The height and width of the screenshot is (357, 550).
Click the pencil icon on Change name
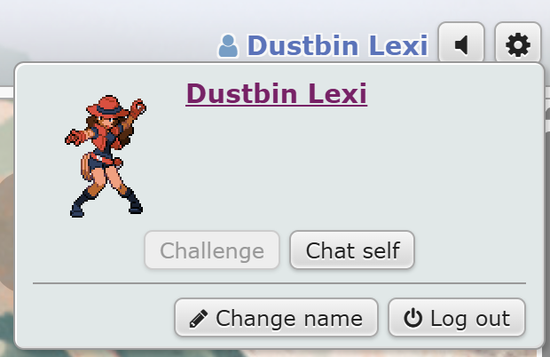point(199,319)
